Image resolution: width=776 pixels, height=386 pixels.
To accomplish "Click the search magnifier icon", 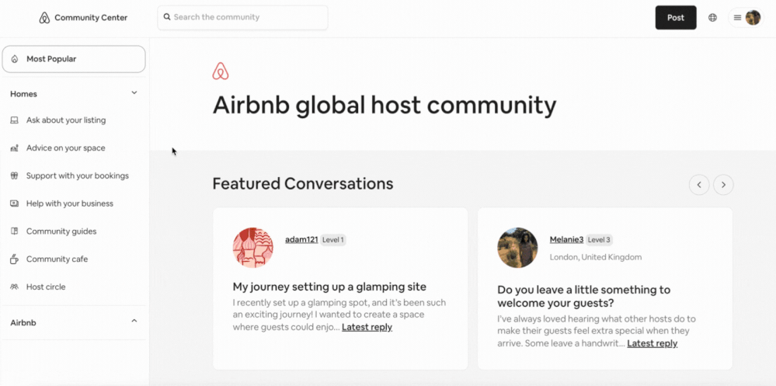I will point(167,17).
